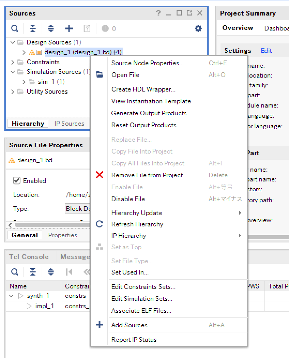Click the Type field showing Block De
289x358 pixels.
click(78, 209)
